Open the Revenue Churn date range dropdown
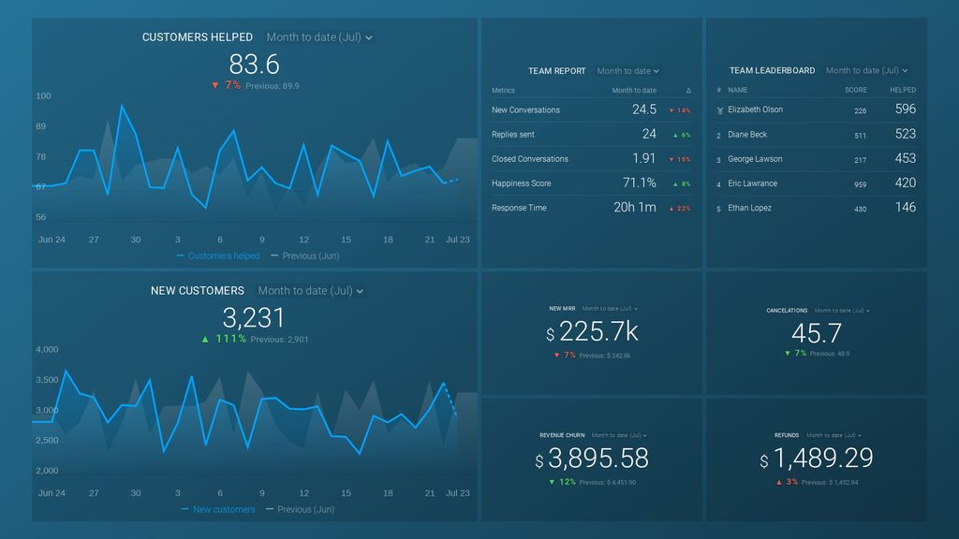Screen dimensions: 959x539 click(619, 435)
